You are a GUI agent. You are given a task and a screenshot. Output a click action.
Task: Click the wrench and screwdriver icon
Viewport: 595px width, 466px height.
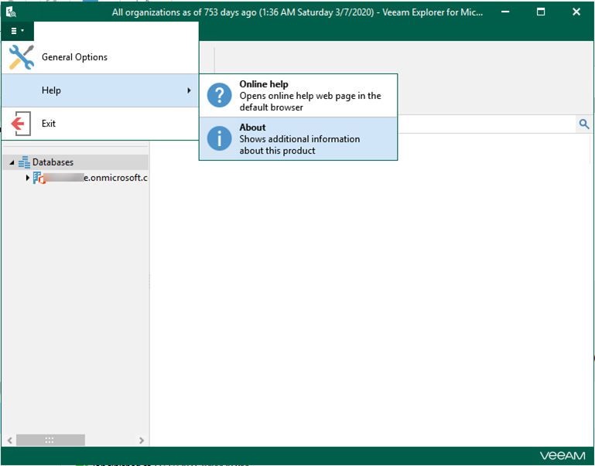pos(21,57)
